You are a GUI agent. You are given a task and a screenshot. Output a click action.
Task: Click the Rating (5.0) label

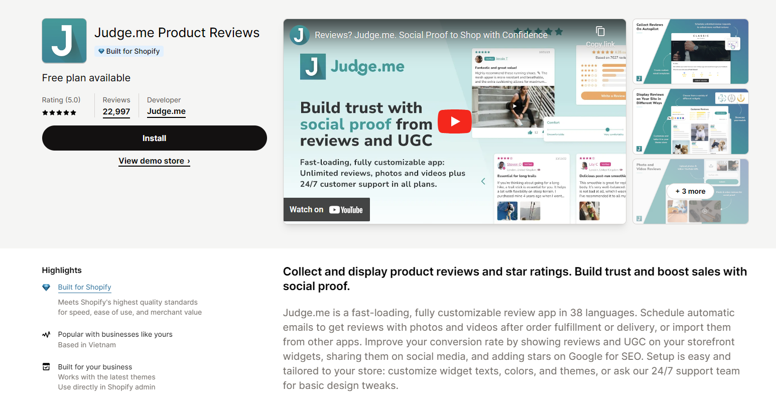point(61,100)
